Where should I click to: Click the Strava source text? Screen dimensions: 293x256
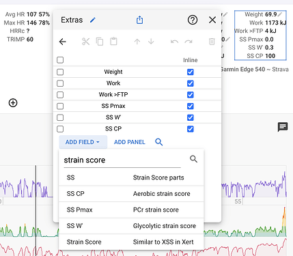pos(280,69)
